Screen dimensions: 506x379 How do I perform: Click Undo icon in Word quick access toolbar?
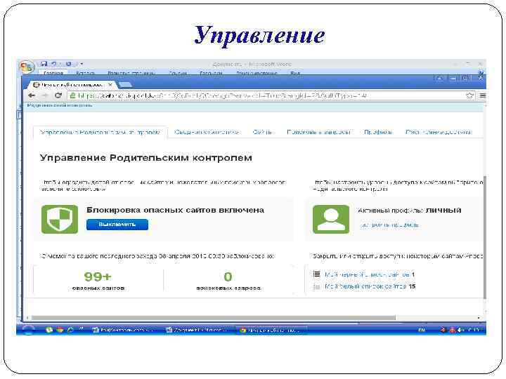(54, 64)
